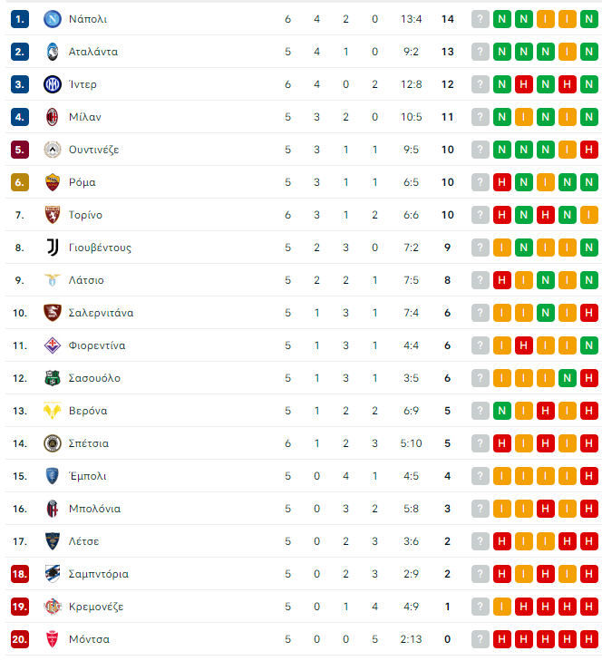
Task: Select the Τορίνο team name
Action: point(85,215)
